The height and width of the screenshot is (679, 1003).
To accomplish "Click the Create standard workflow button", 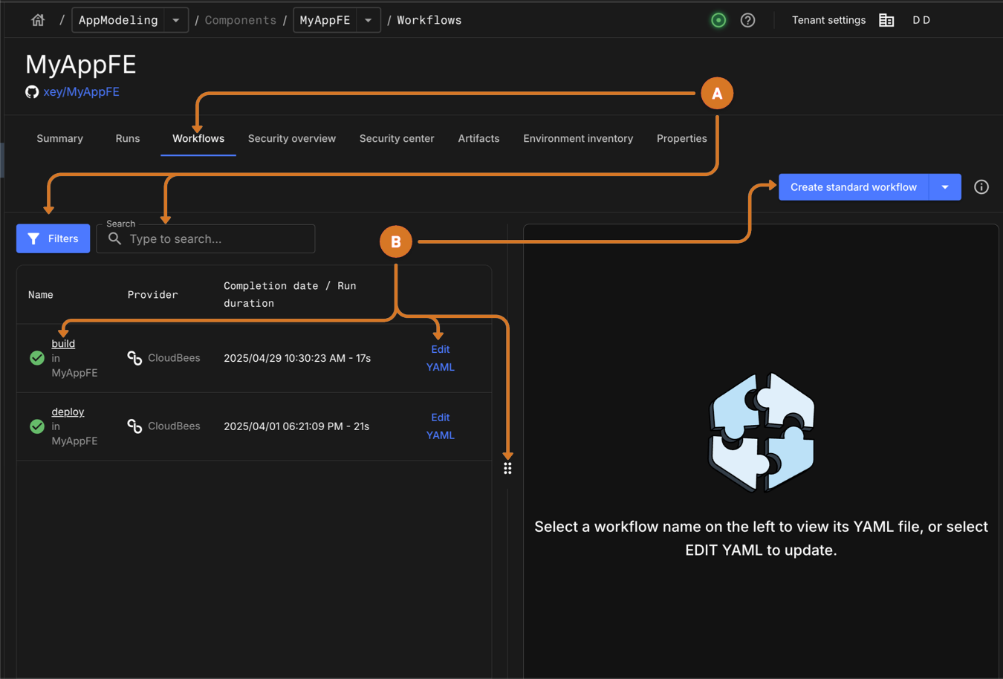I will coord(853,187).
